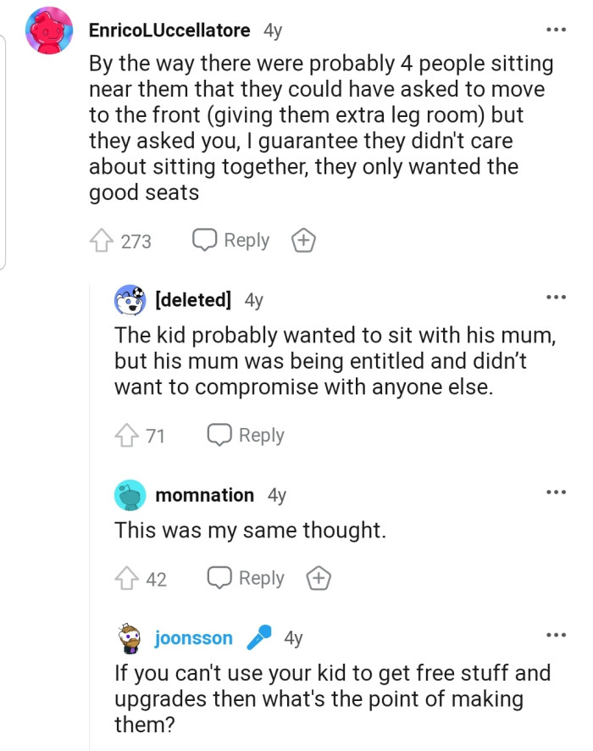Click joonsson's avatar icon
The width and height of the screenshot is (593, 751).
tap(130, 638)
